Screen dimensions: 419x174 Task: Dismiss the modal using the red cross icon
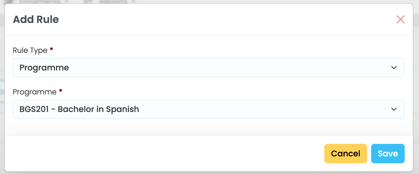click(400, 19)
